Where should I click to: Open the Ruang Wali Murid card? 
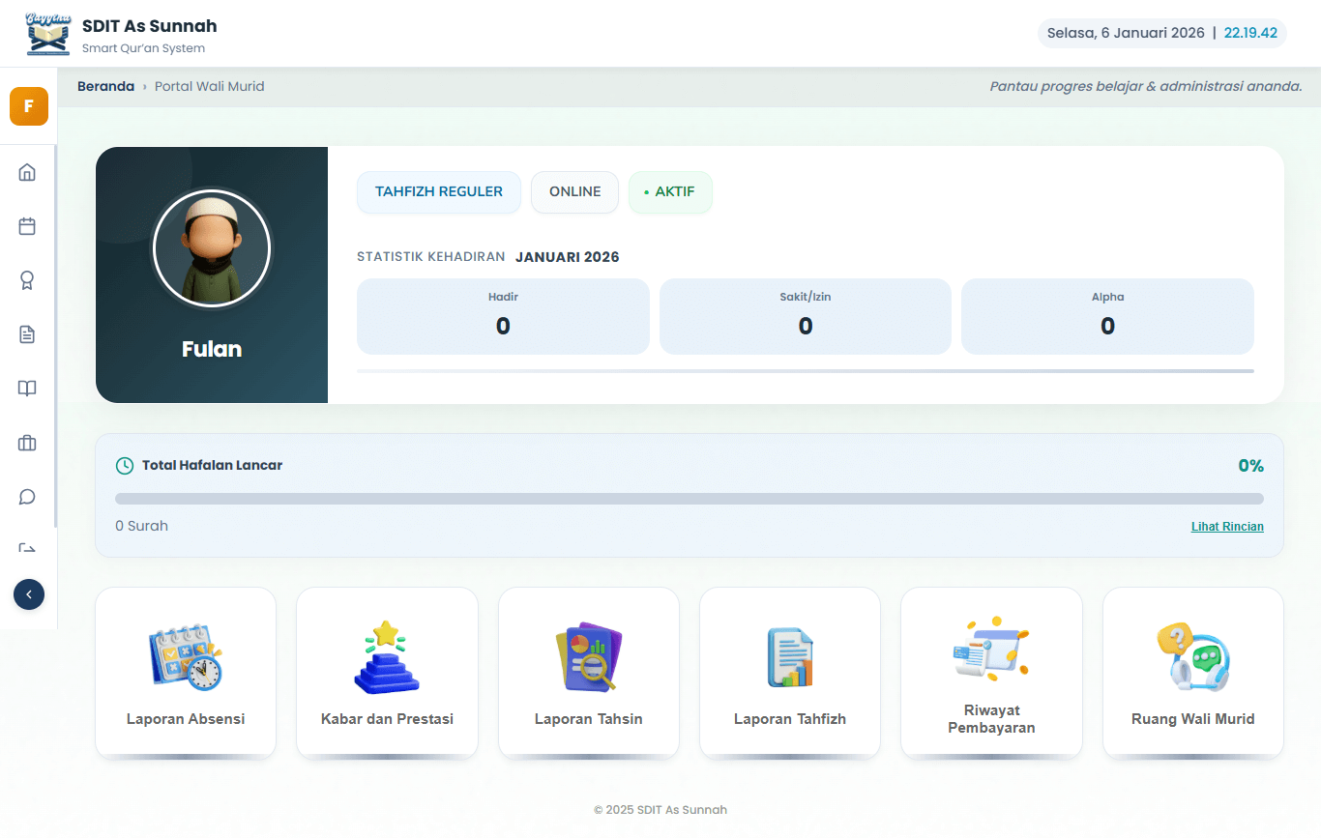pos(1192,673)
